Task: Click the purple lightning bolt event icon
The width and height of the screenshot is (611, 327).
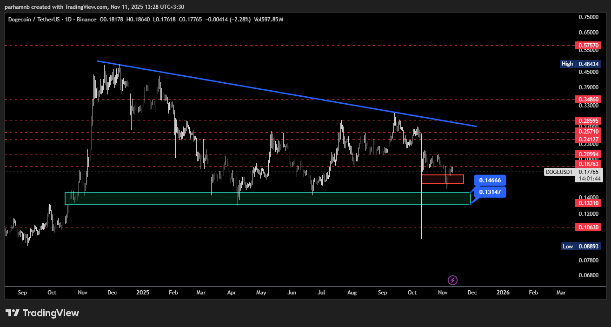Action: [452, 280]
